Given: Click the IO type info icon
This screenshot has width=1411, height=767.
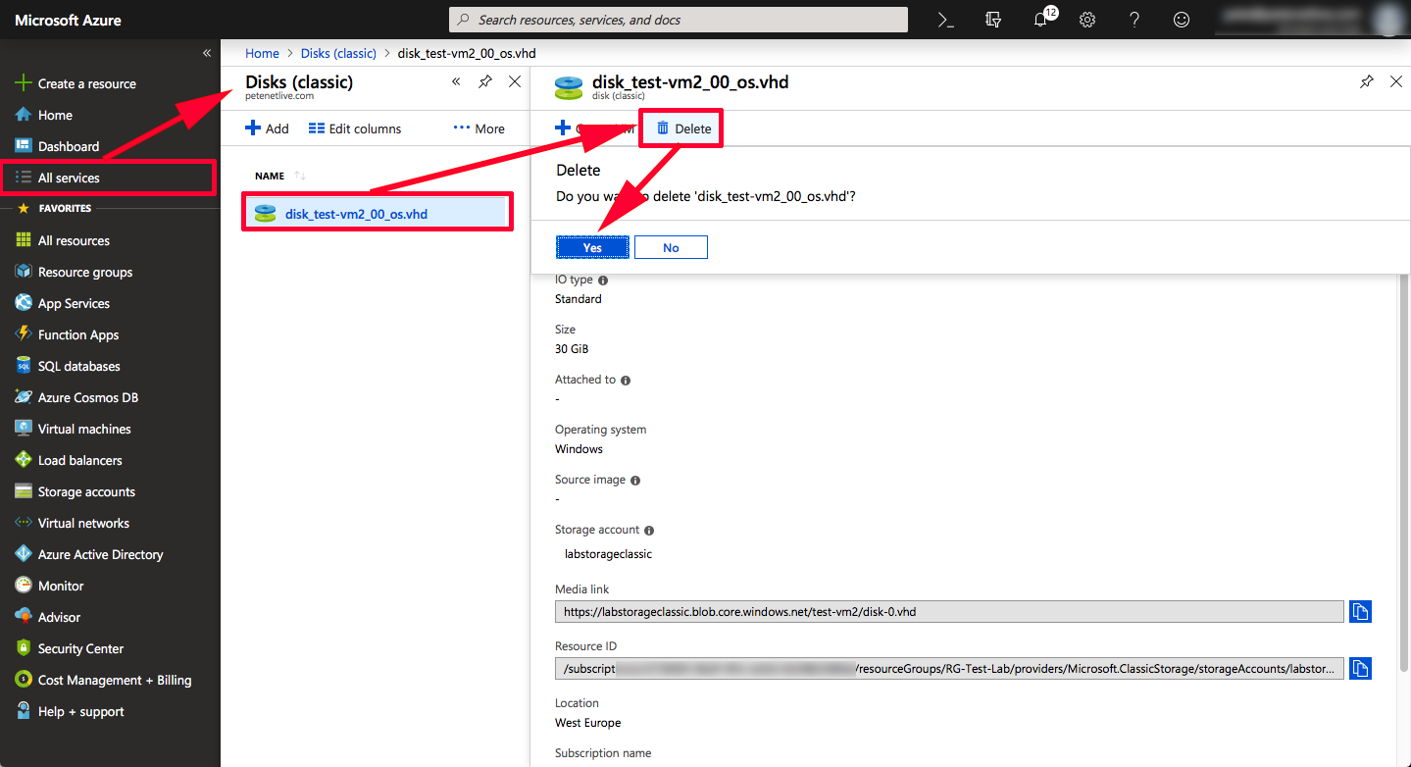Looking at the screenshot, I should (x=602, y=281).
